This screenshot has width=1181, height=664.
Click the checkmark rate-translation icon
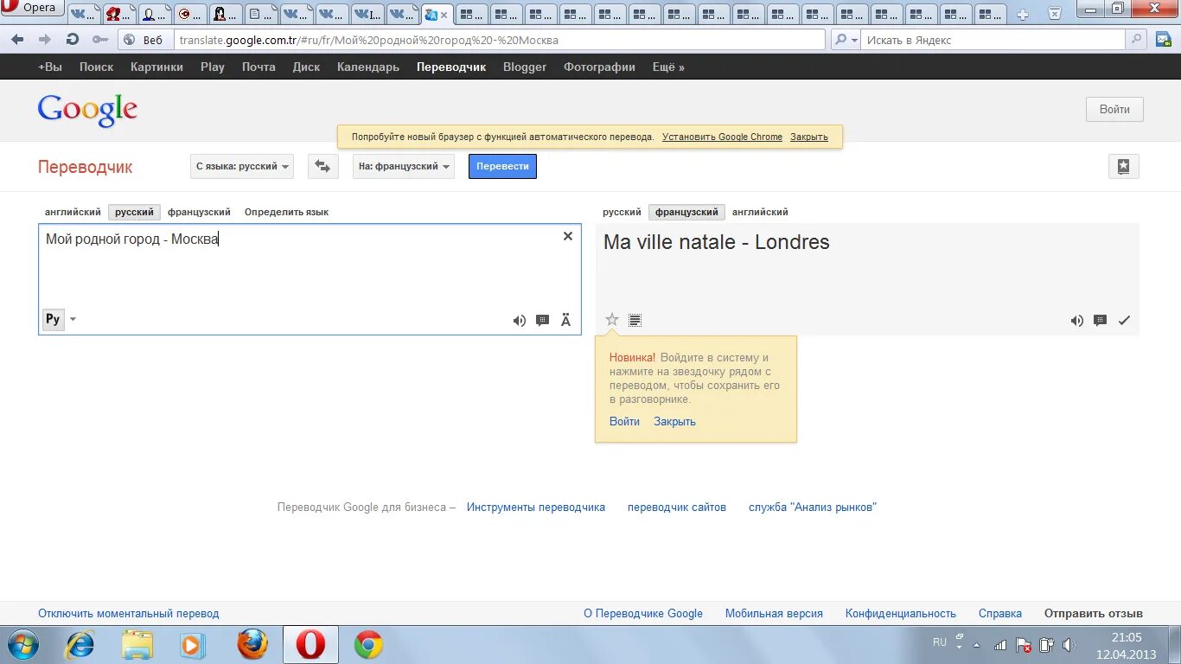pyautogui.click(x=1124, y=321)
